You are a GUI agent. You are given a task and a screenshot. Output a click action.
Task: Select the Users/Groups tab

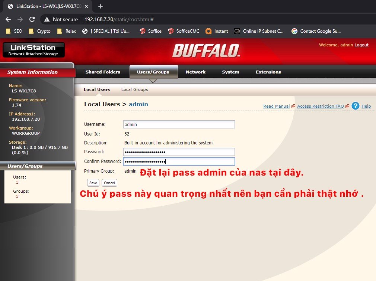pos(154,72)
